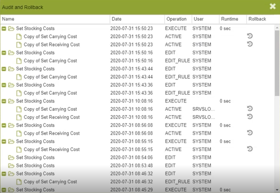280x193 pixels.
Task: Click document icon of 15:43:44 Carrying Cost rule
Action: click(x=19, y=77)
